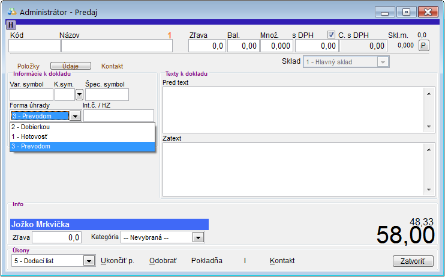Viewport: 445px width, 277px height.
Task: Open the Kontakt tab
Action: 112,66
